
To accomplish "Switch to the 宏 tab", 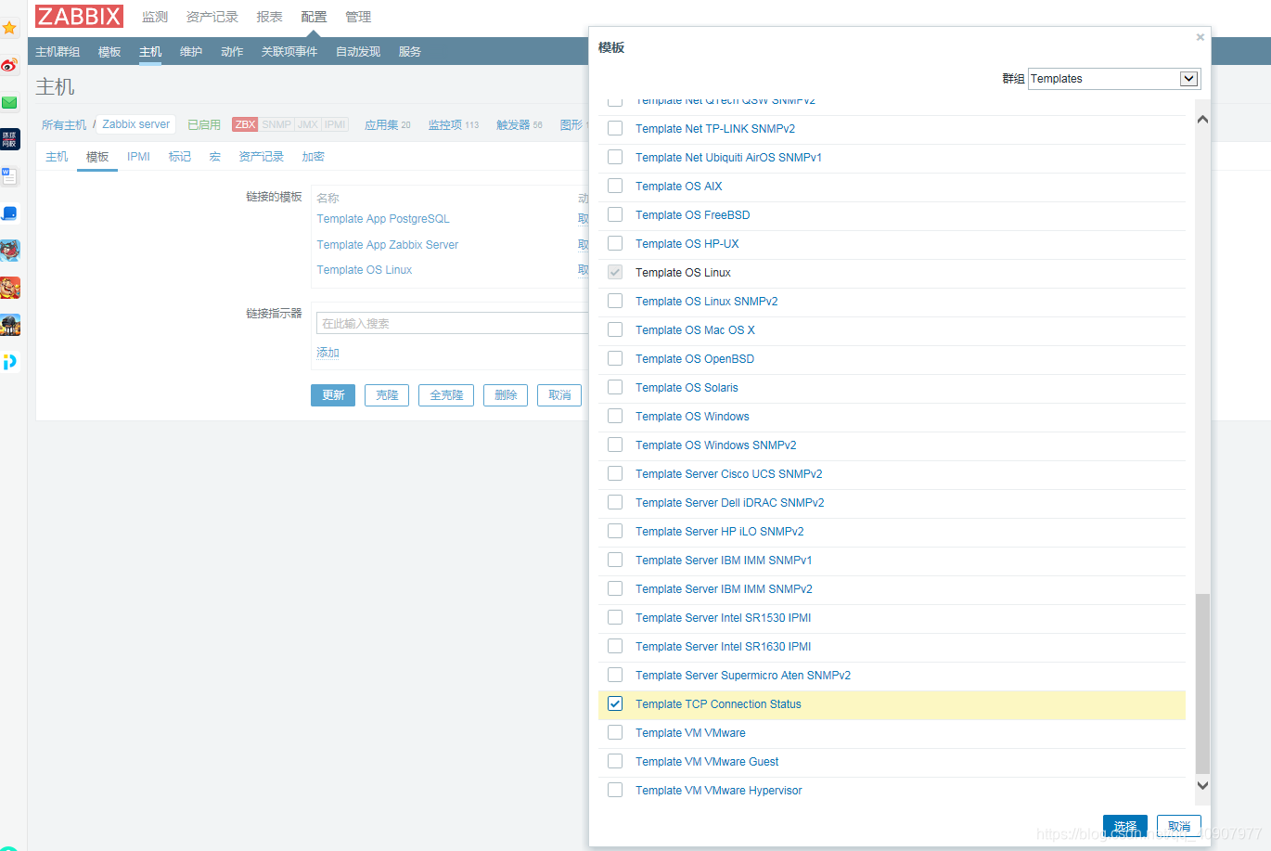I will point(215,157).
